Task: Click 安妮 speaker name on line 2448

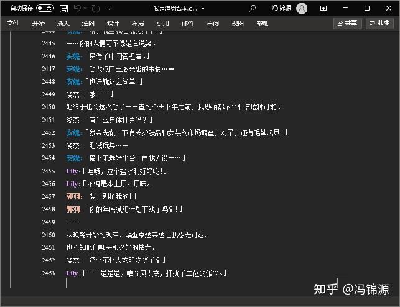Action: tap(73, 81)
